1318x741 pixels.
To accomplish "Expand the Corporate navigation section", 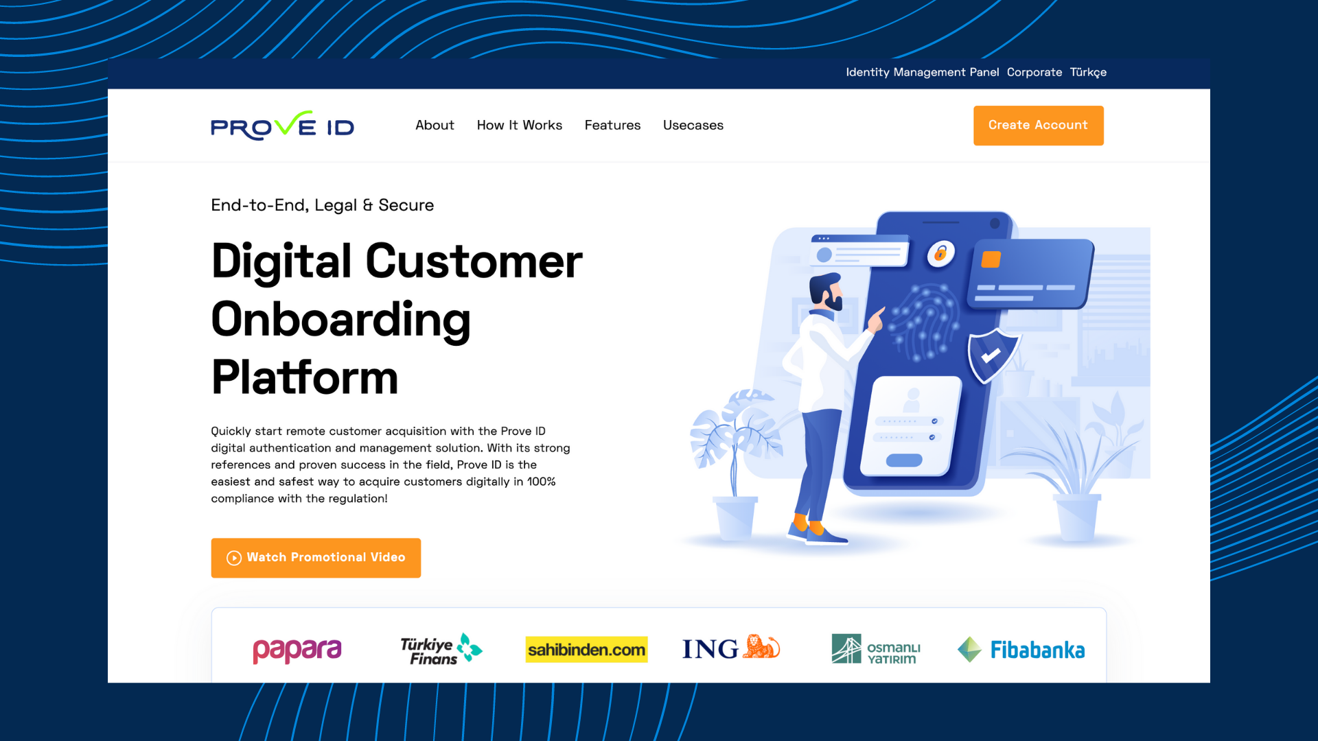I will (1034, 72).
